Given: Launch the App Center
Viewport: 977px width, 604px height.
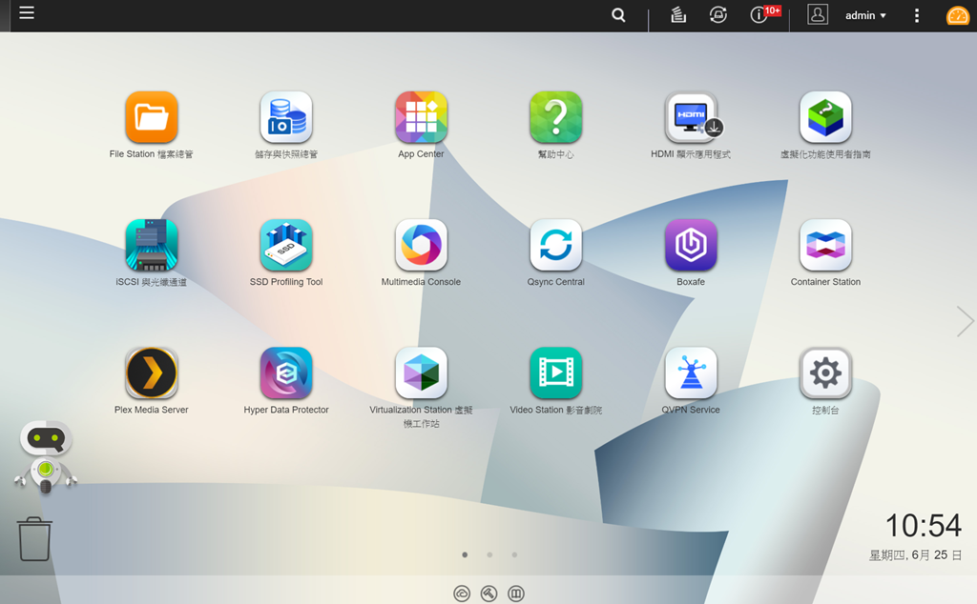Looking at the screenshot, I should point(421,117).
